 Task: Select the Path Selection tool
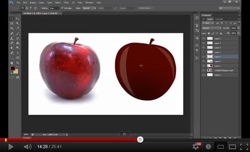point(12,58)
